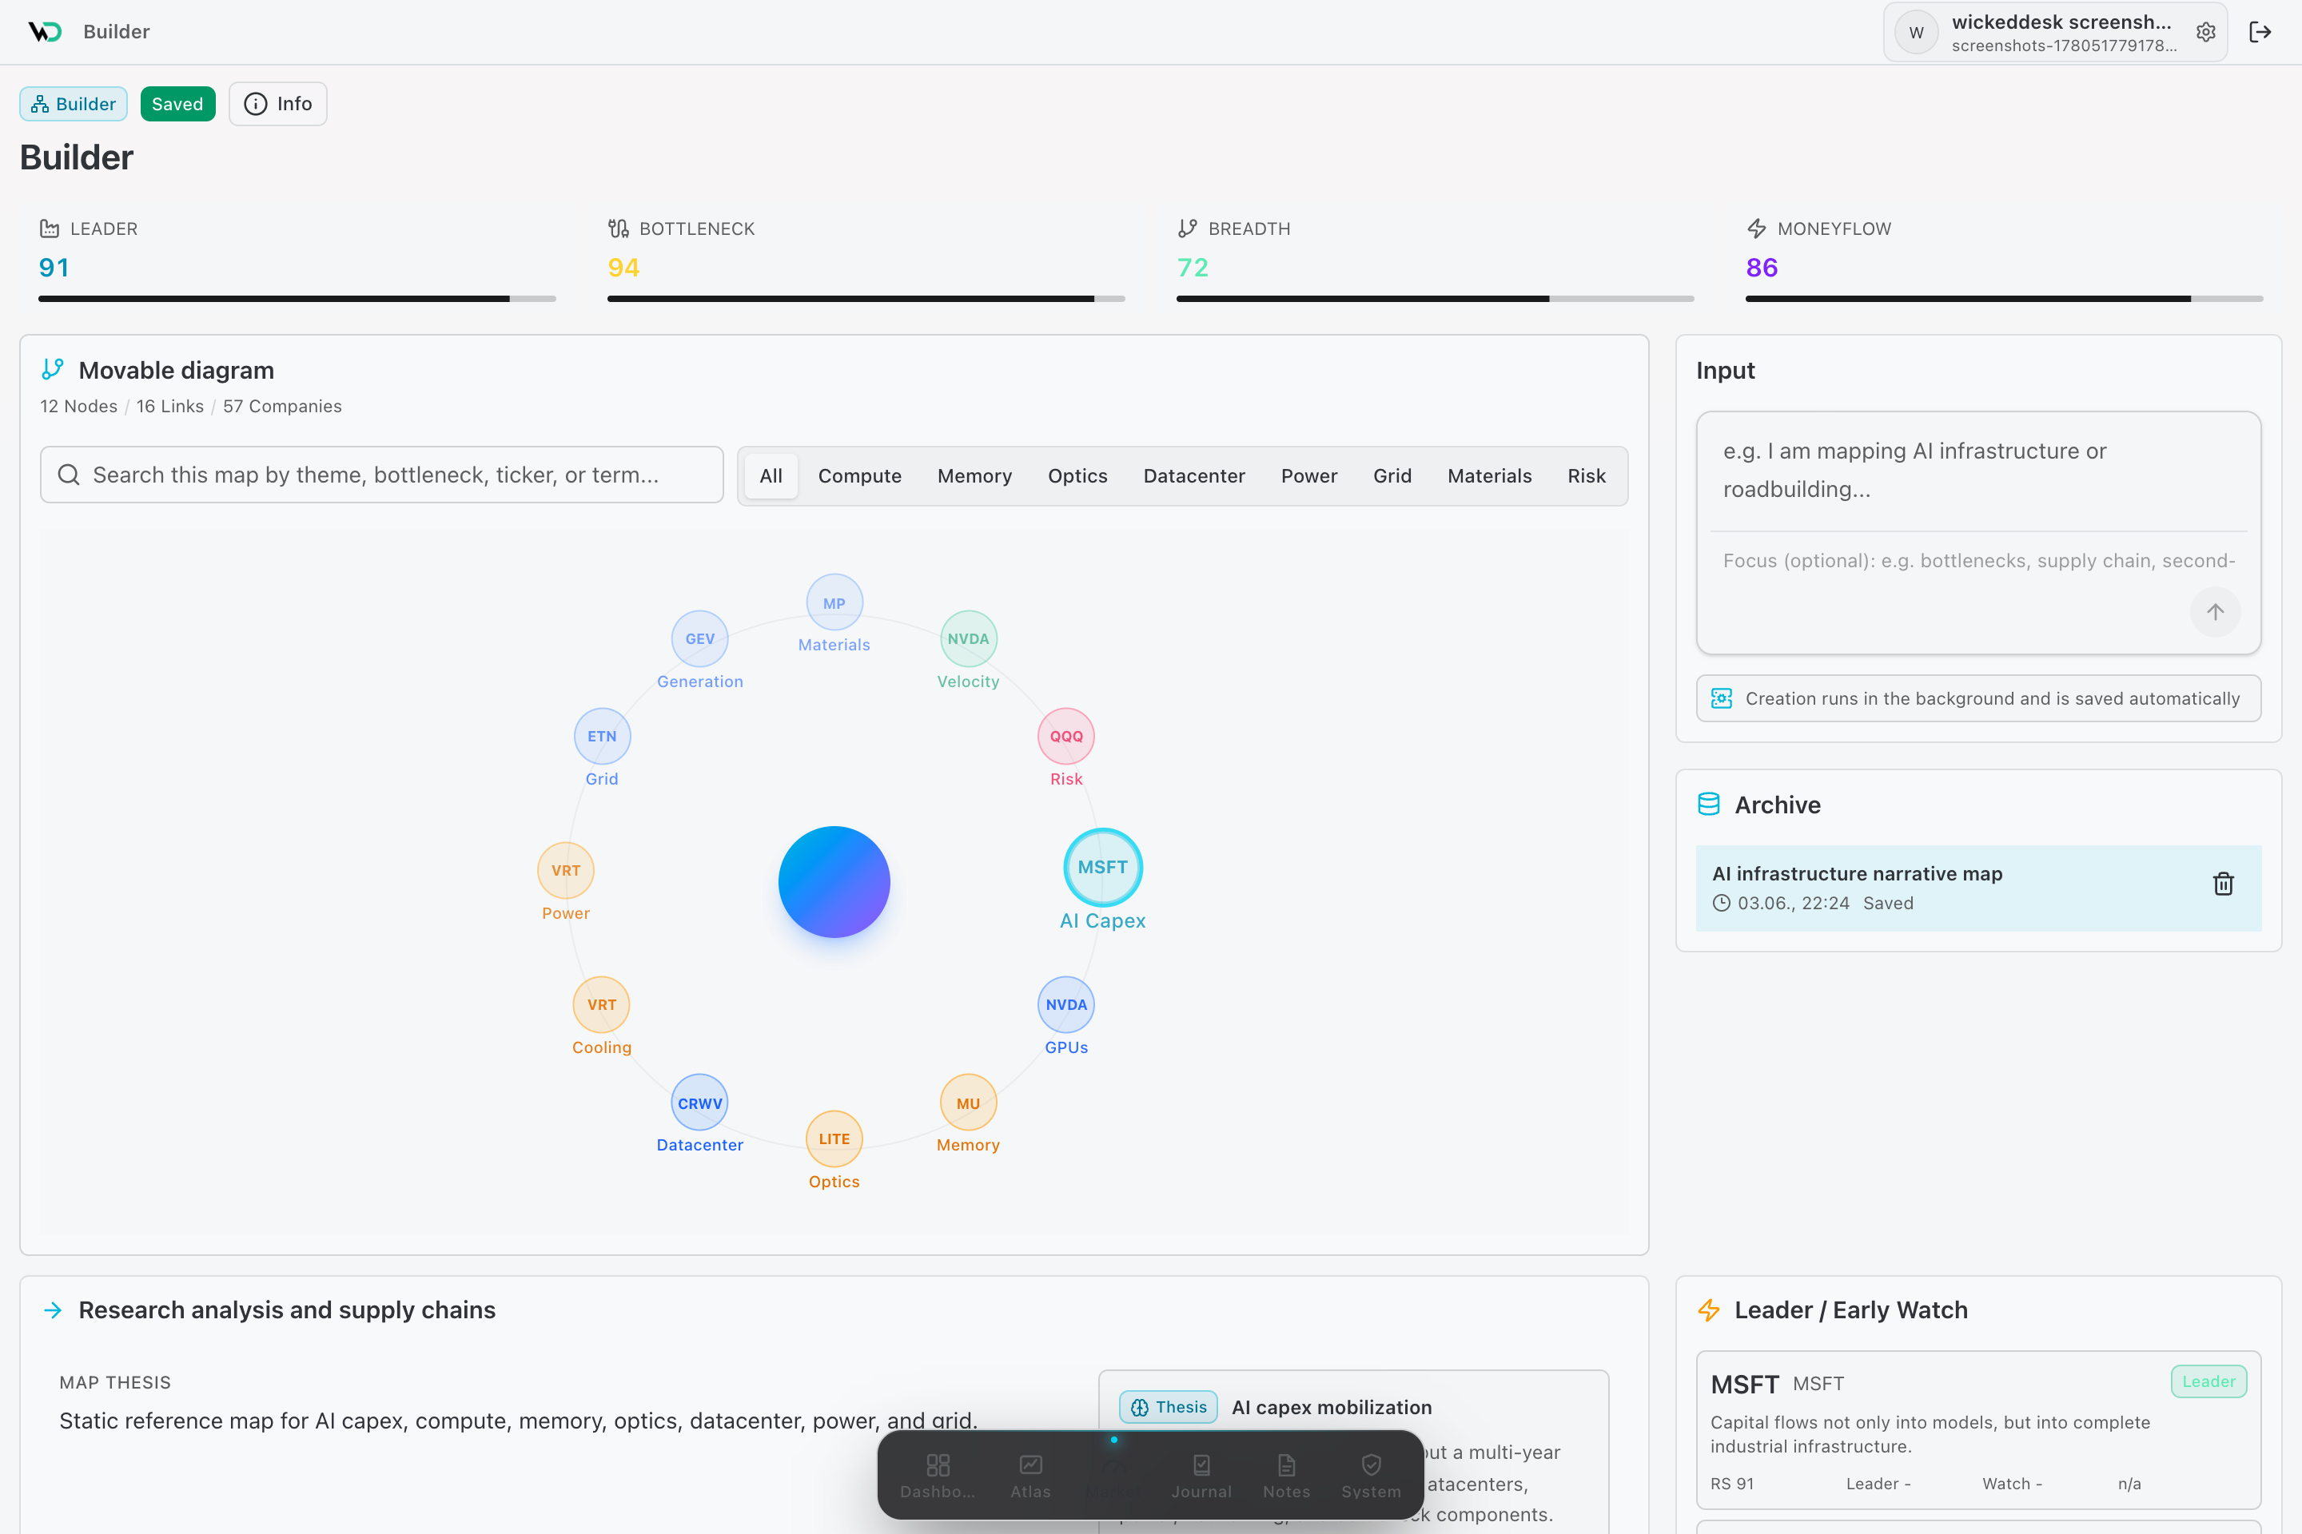Click the MONEYFLOW score progress bar
This screenshot has height=1534, width=2302.
pyautogui.click(x=2004, y=298)
